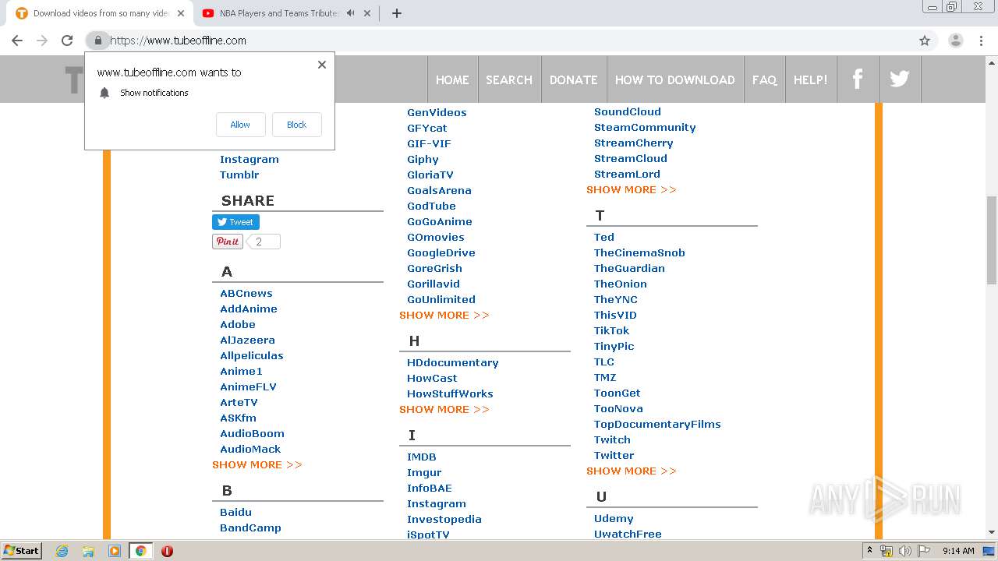Image resolution: width=998 pixels, height=561 pixels.
Task: Expand SHOW MORE under section H
Action: 444,409
